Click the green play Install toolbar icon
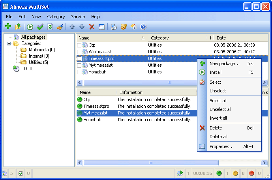 (x=30, y=27)
